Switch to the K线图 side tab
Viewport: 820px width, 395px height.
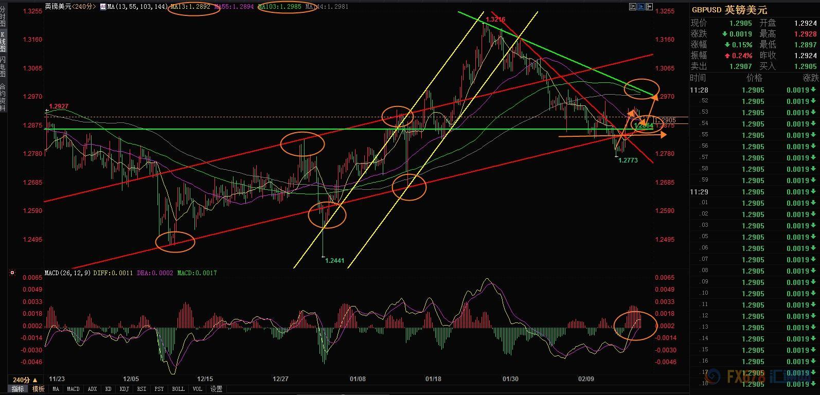click(x=3, y=42)
